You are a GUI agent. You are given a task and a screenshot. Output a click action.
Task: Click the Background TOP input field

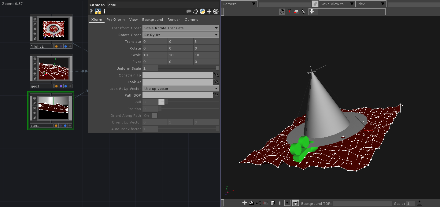pos(362,203)
